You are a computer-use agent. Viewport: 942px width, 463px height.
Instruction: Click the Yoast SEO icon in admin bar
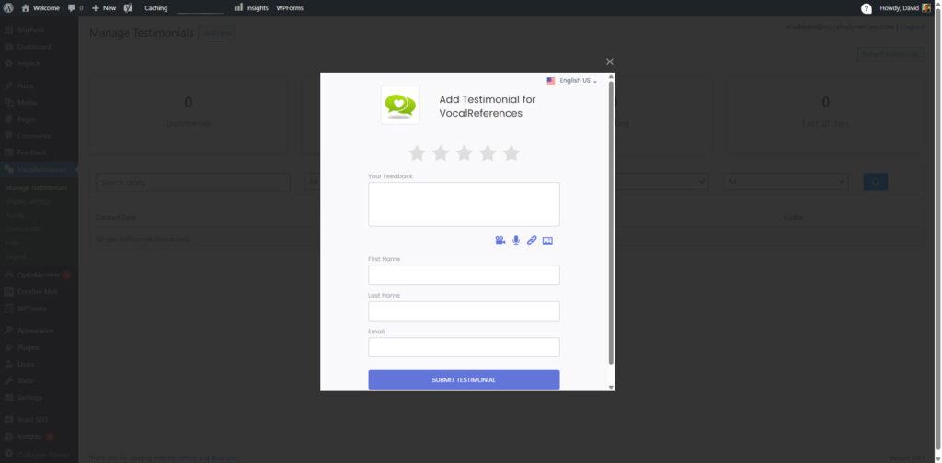pos(128,7)
